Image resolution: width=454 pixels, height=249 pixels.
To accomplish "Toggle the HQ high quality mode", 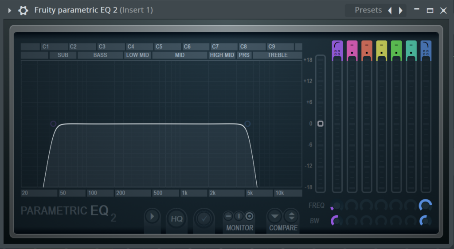I will click(176, 218).
